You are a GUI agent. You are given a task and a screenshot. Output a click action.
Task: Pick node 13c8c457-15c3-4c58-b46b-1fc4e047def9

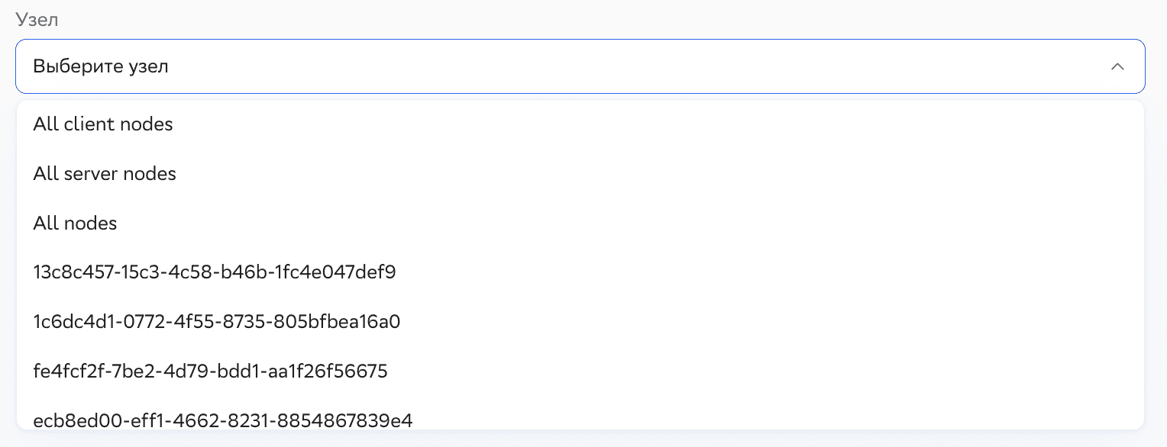click(x=215, y=272)
